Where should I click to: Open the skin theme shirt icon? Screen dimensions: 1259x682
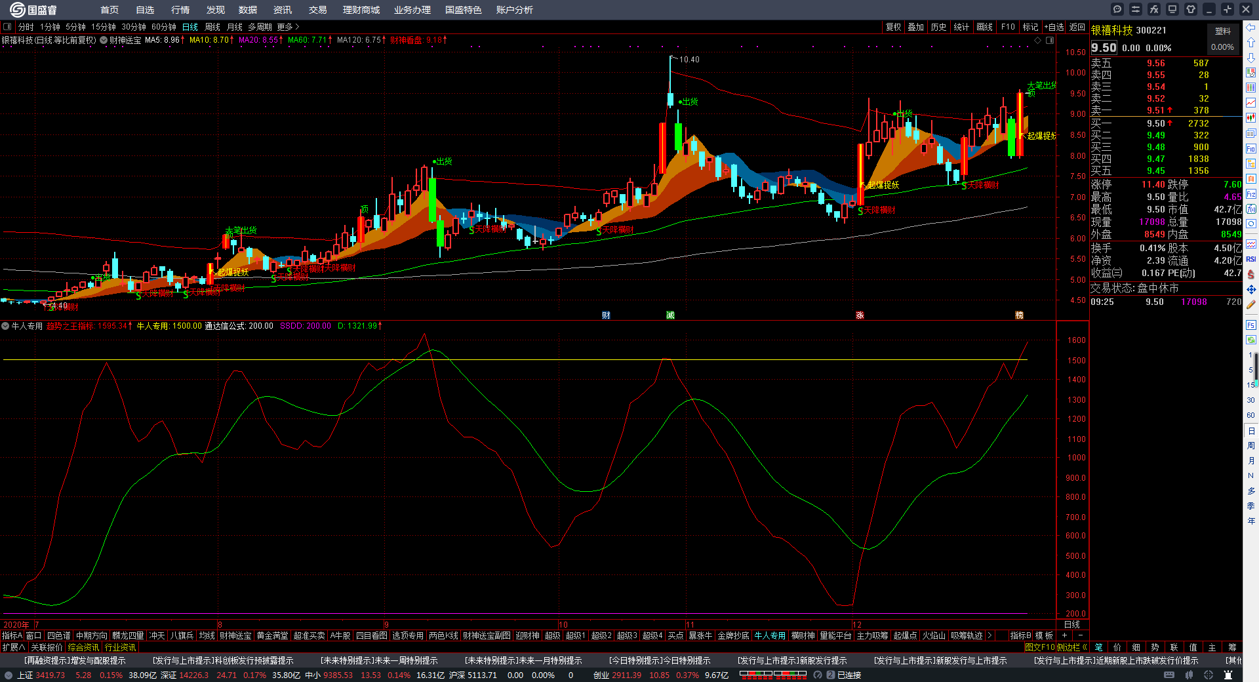pyautogui.click(x=1191, y=9)
